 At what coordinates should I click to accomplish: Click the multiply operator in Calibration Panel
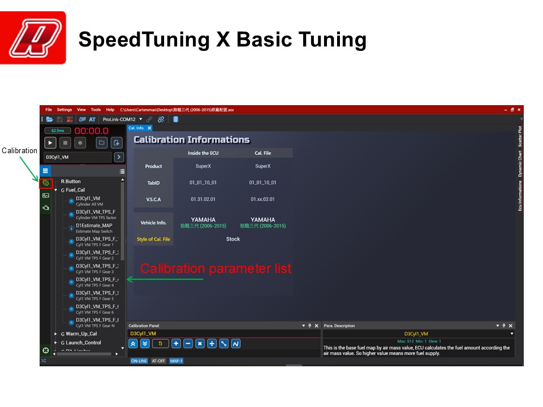coord(200,344)
